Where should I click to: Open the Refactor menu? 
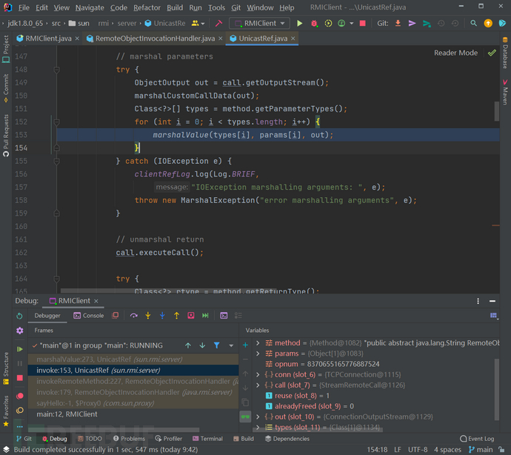click(x=147, y=7)
